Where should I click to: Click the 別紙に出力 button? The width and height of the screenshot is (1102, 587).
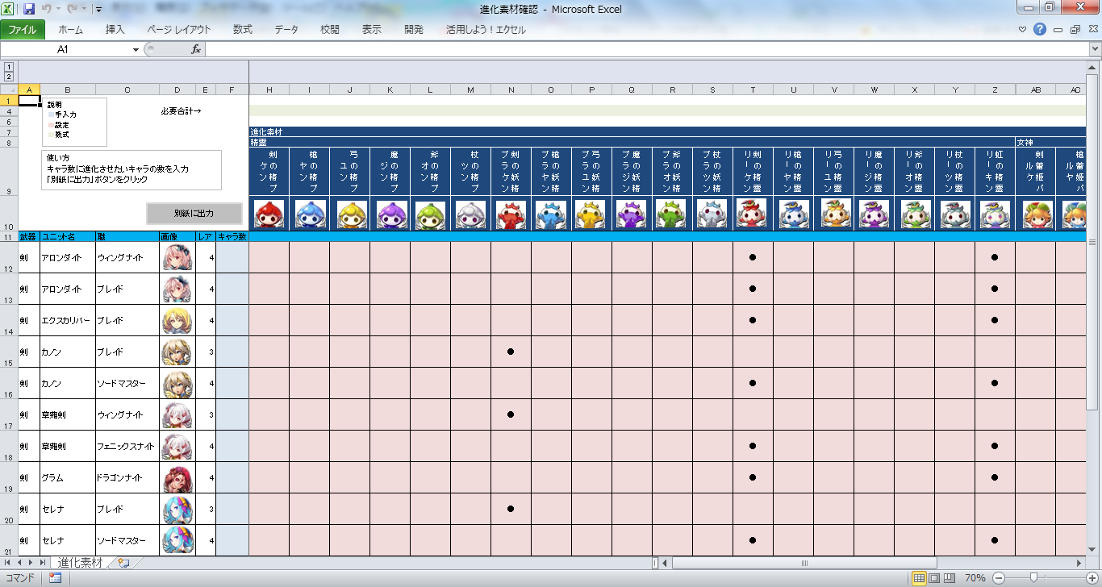pos(194,214)
